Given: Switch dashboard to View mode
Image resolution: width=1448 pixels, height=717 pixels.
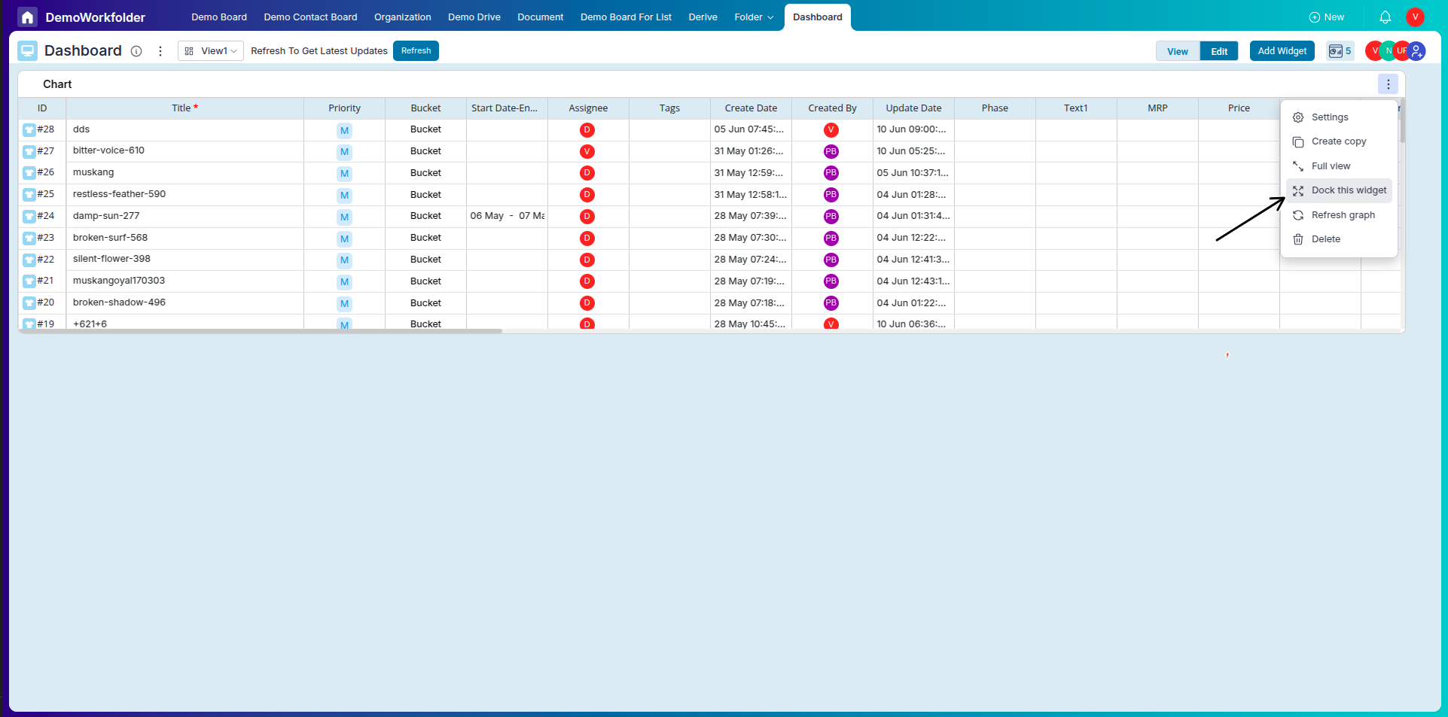Looking at the screenshot, I should [x=1178, y=51].
